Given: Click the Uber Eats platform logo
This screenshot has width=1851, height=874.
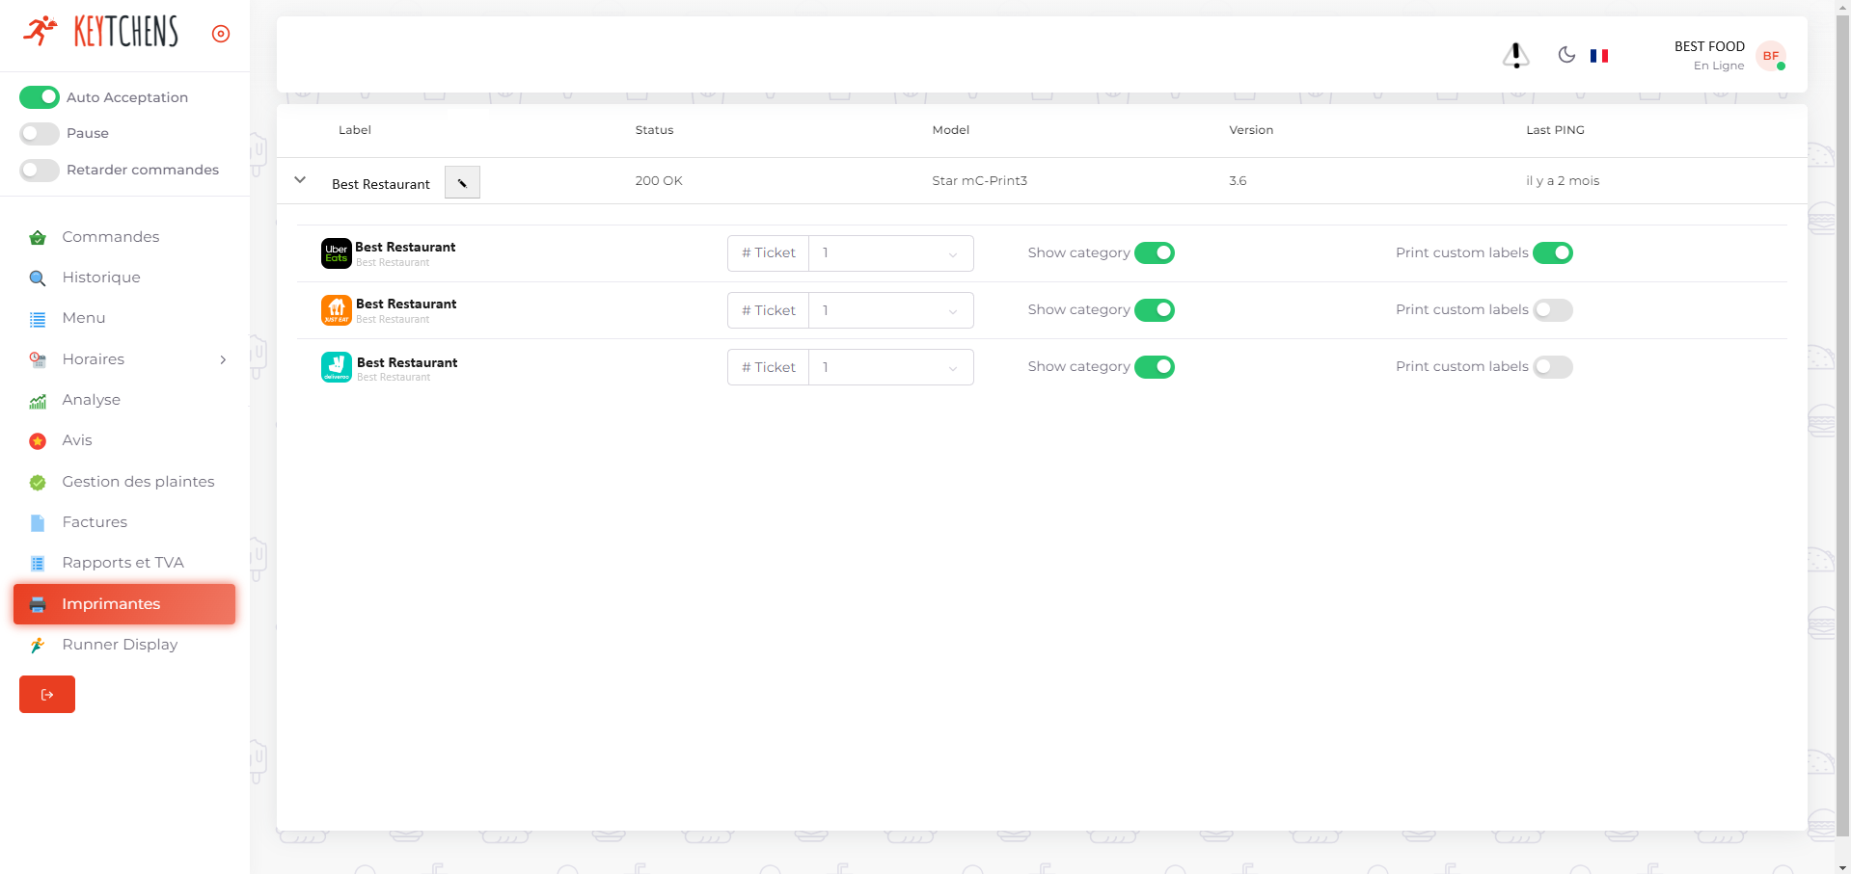Looking at the screenshot, I should click(x=336, y=253).
